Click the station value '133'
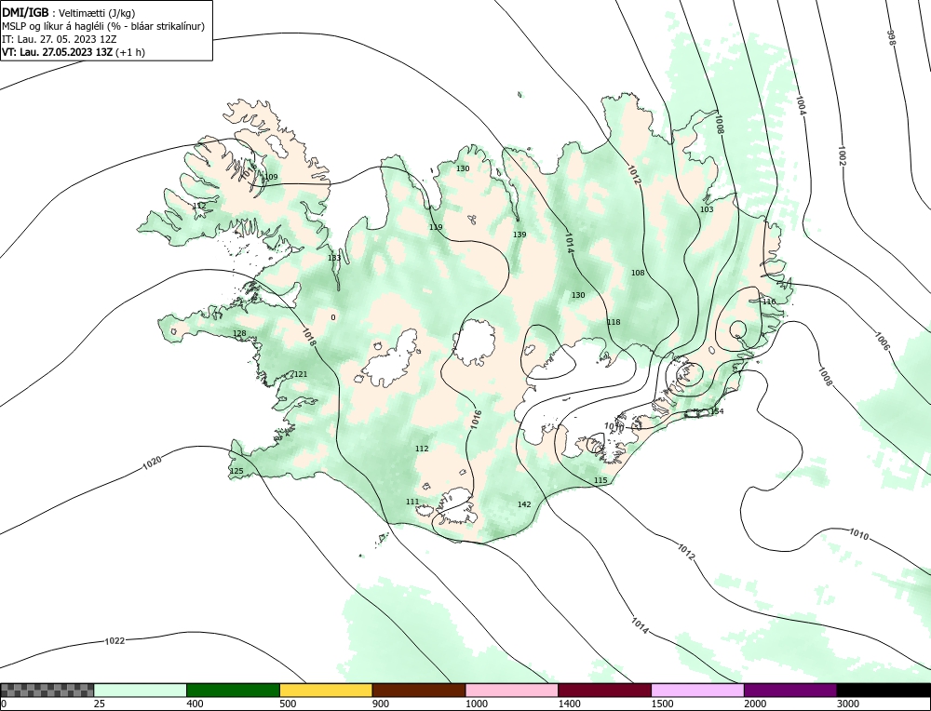931x711 pixels. pyautogui.click(x=334, y=258)
